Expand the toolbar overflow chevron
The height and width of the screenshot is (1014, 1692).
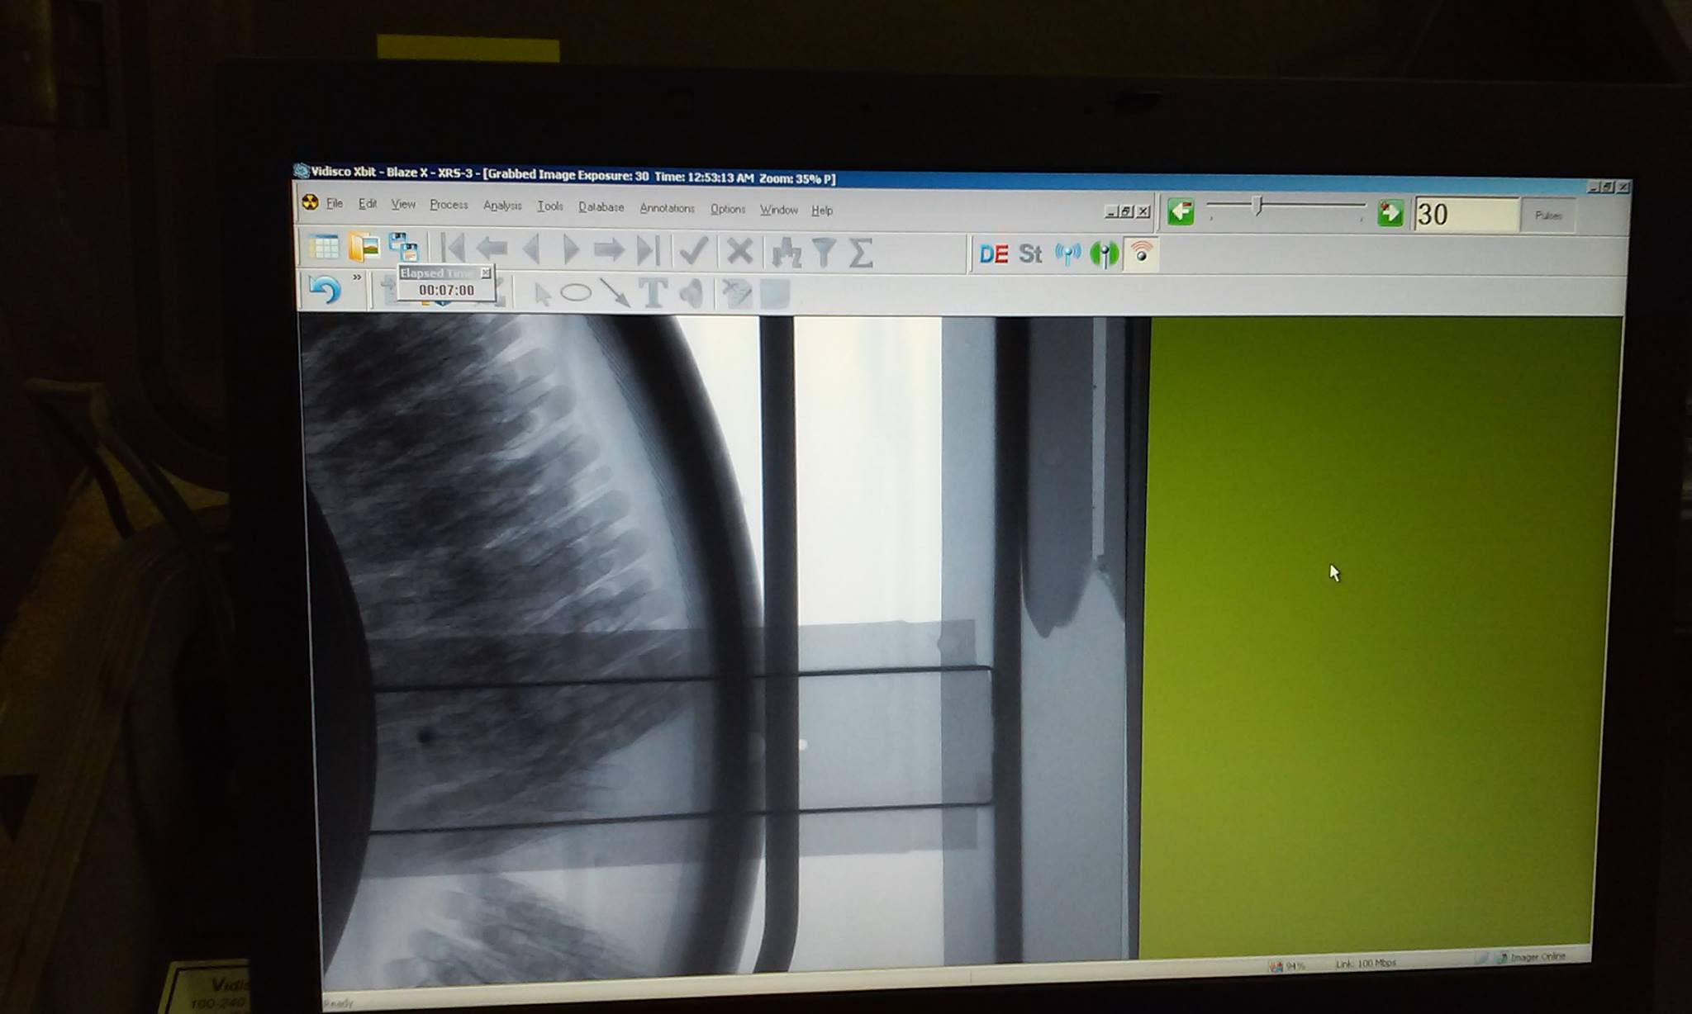tap(357, 277)
